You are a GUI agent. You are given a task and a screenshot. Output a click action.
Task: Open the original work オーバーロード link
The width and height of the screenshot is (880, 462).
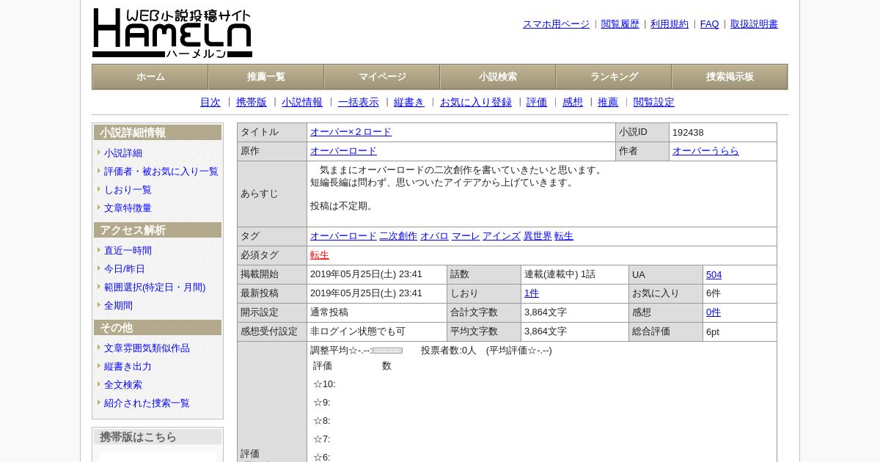[343, 151]
